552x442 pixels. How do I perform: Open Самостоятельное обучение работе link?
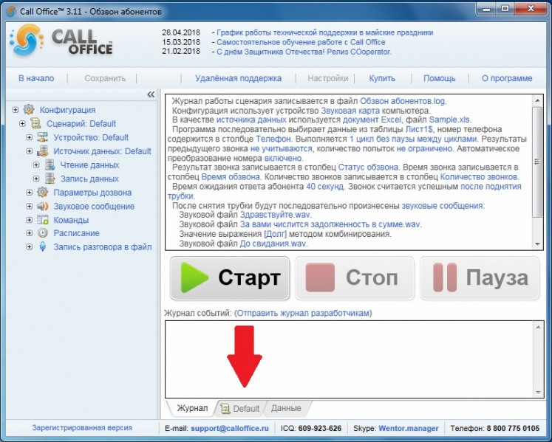(x=301, y=42)
